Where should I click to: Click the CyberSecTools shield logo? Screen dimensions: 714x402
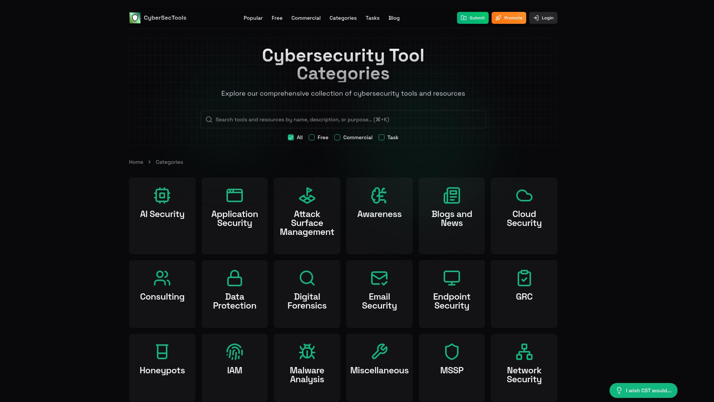point(135,18)
